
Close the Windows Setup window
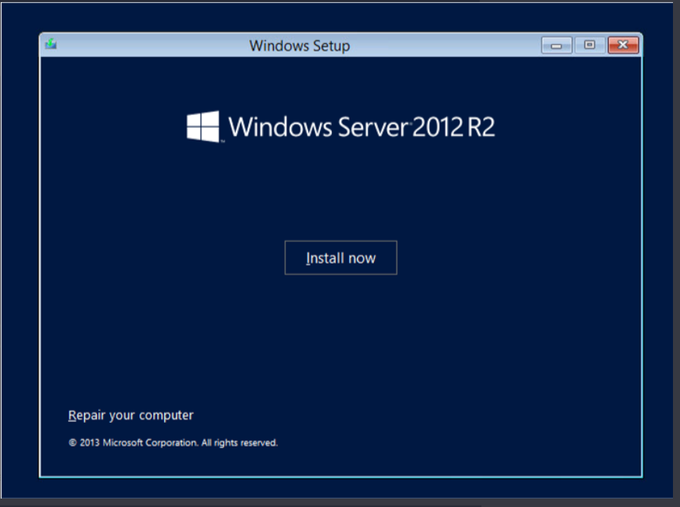coord(622,46)
